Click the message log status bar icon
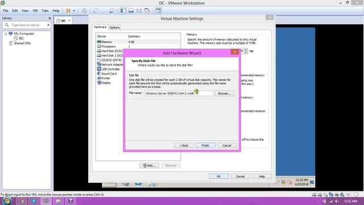 pyautogui.click(x=357, y=195)
